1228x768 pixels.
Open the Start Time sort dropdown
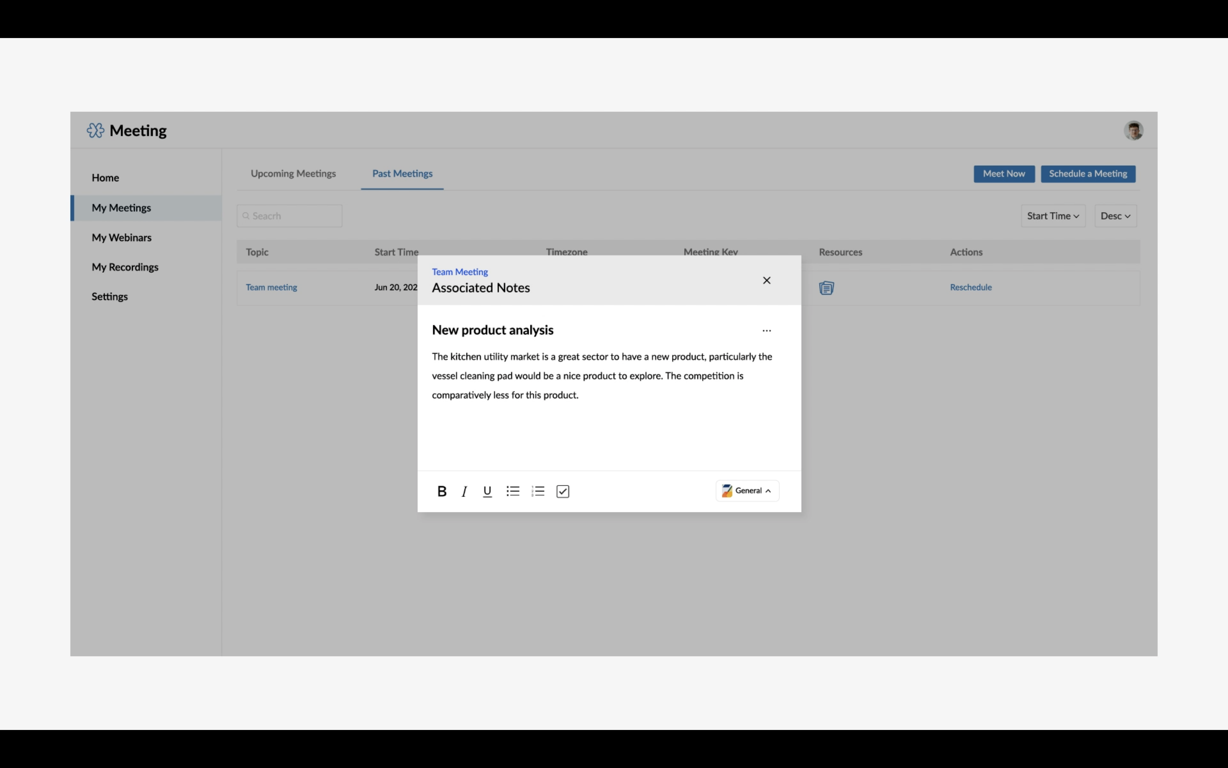coord(1053,216)
